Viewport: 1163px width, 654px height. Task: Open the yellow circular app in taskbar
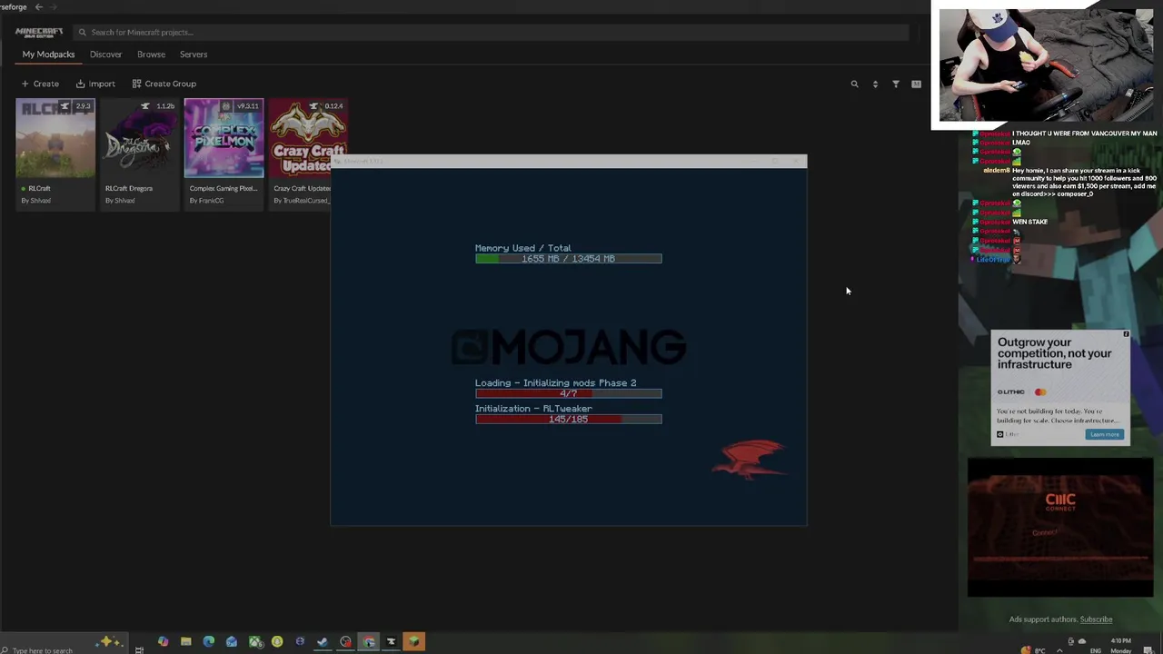click(x=277, y=642)
